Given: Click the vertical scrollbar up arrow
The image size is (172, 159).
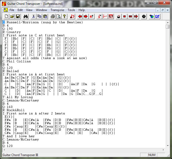Looking at the screenshot, I should coord(168,23).
